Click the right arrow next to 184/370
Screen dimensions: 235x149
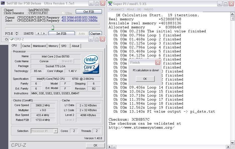[44, 33]
